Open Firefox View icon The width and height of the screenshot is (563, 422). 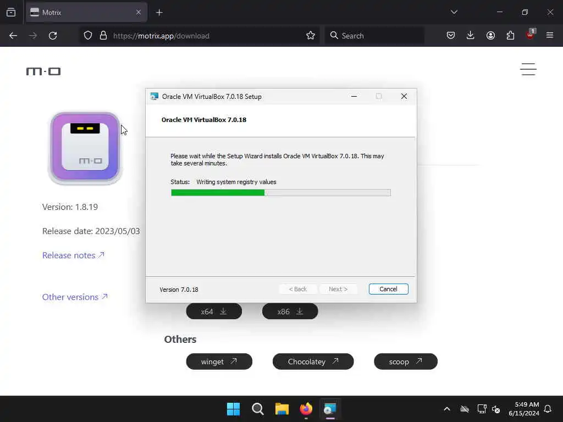click(11, 12)
